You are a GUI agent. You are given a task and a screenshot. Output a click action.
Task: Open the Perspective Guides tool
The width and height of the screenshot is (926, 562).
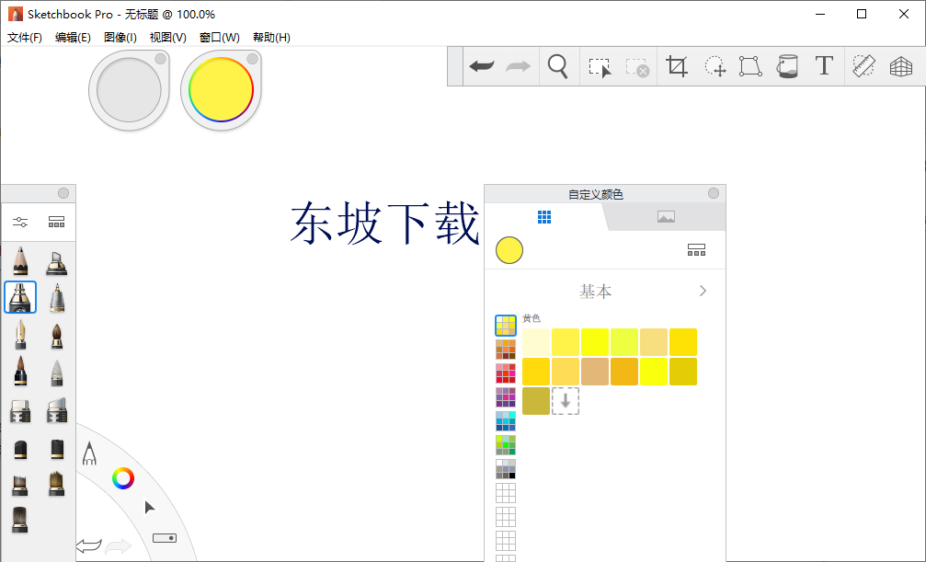tap(901, 65)
